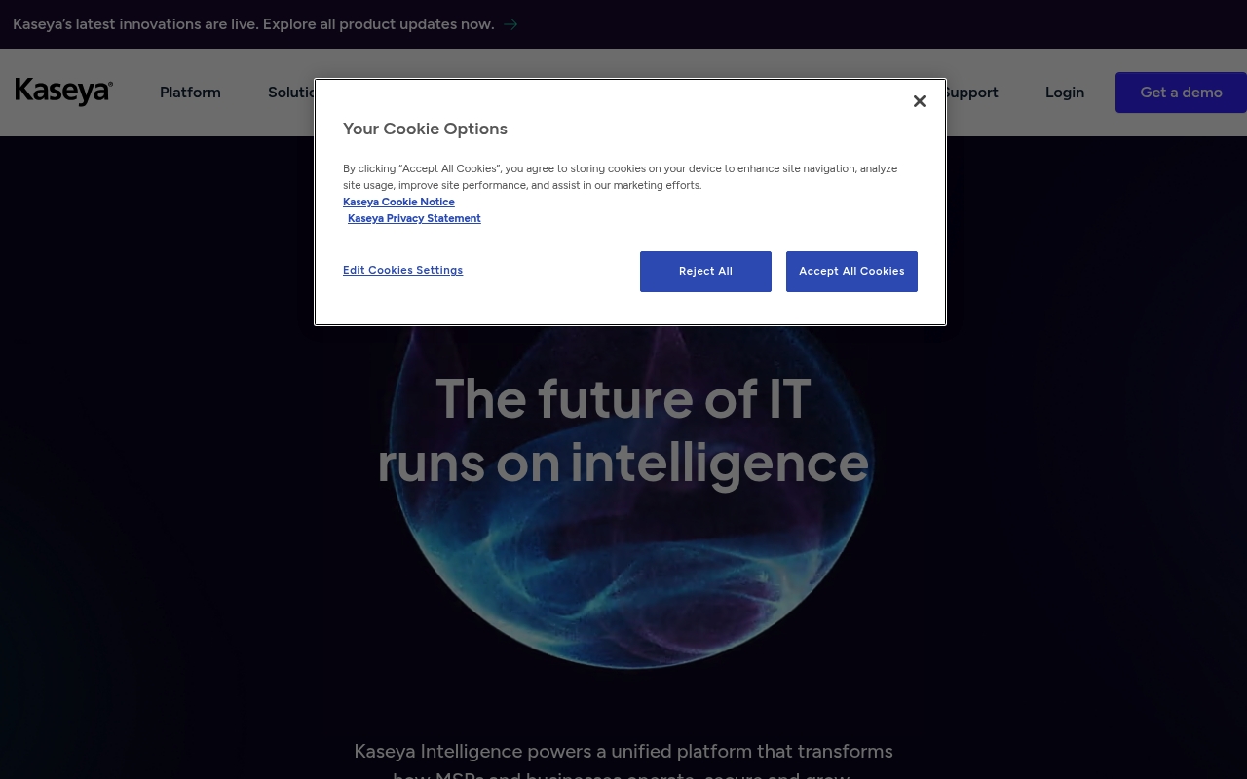Close the cookie options dialog
The image size is (1247, 779).
point(919,101)
